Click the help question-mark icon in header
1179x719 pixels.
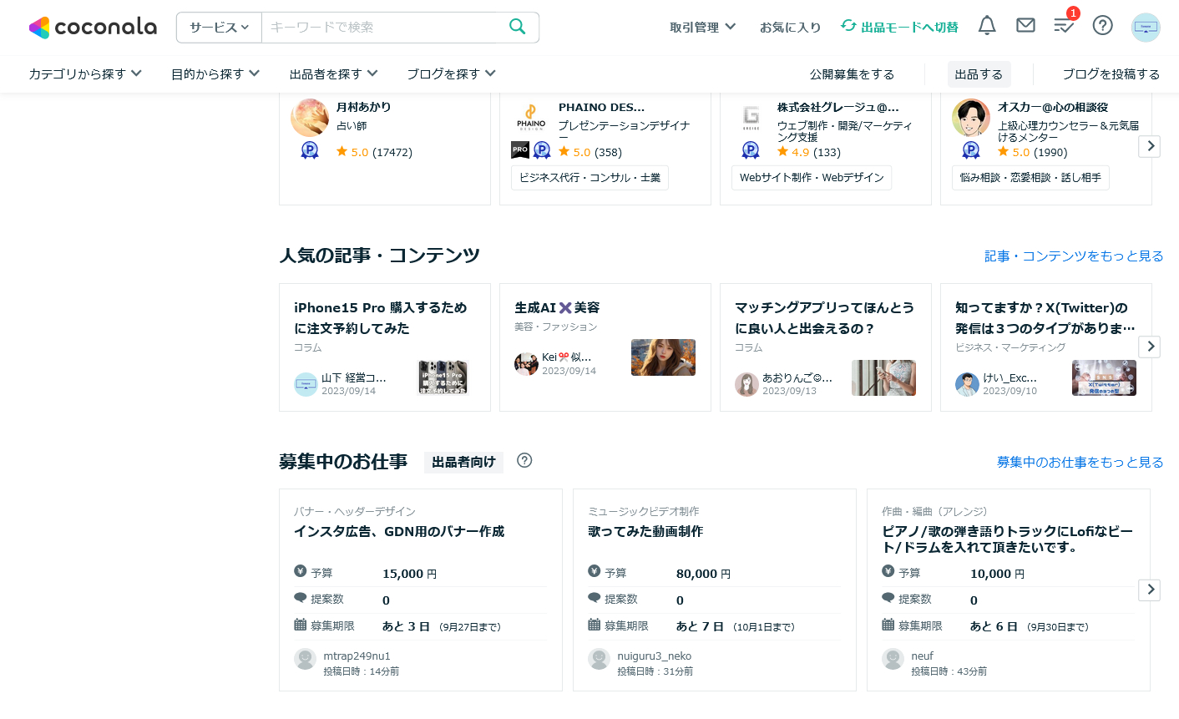pyautogui.click(x=1102, y=25)
